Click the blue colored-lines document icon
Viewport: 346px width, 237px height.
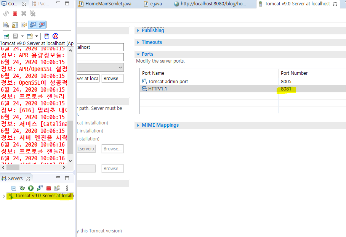point(47,36)
